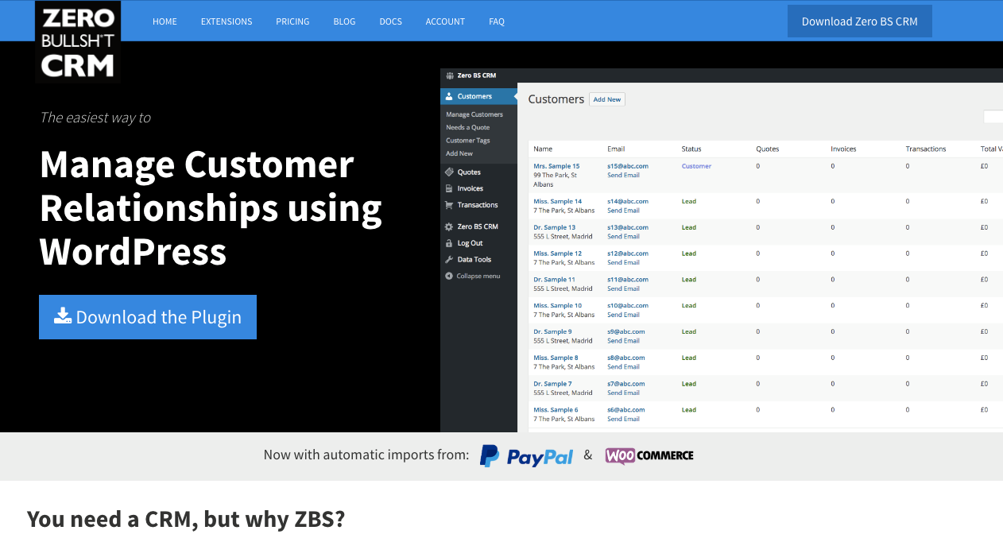Image resolution: width=1003 pixels, height=538 pixels.
Task: Click the Log Out padlock icon
Action: point(449,242)
